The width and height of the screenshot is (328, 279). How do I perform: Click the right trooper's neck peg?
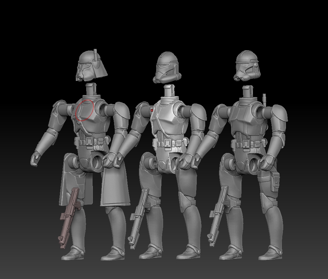247,92
